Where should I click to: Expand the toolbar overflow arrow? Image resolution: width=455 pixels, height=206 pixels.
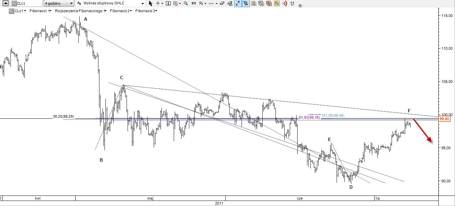tap(300, 5)
